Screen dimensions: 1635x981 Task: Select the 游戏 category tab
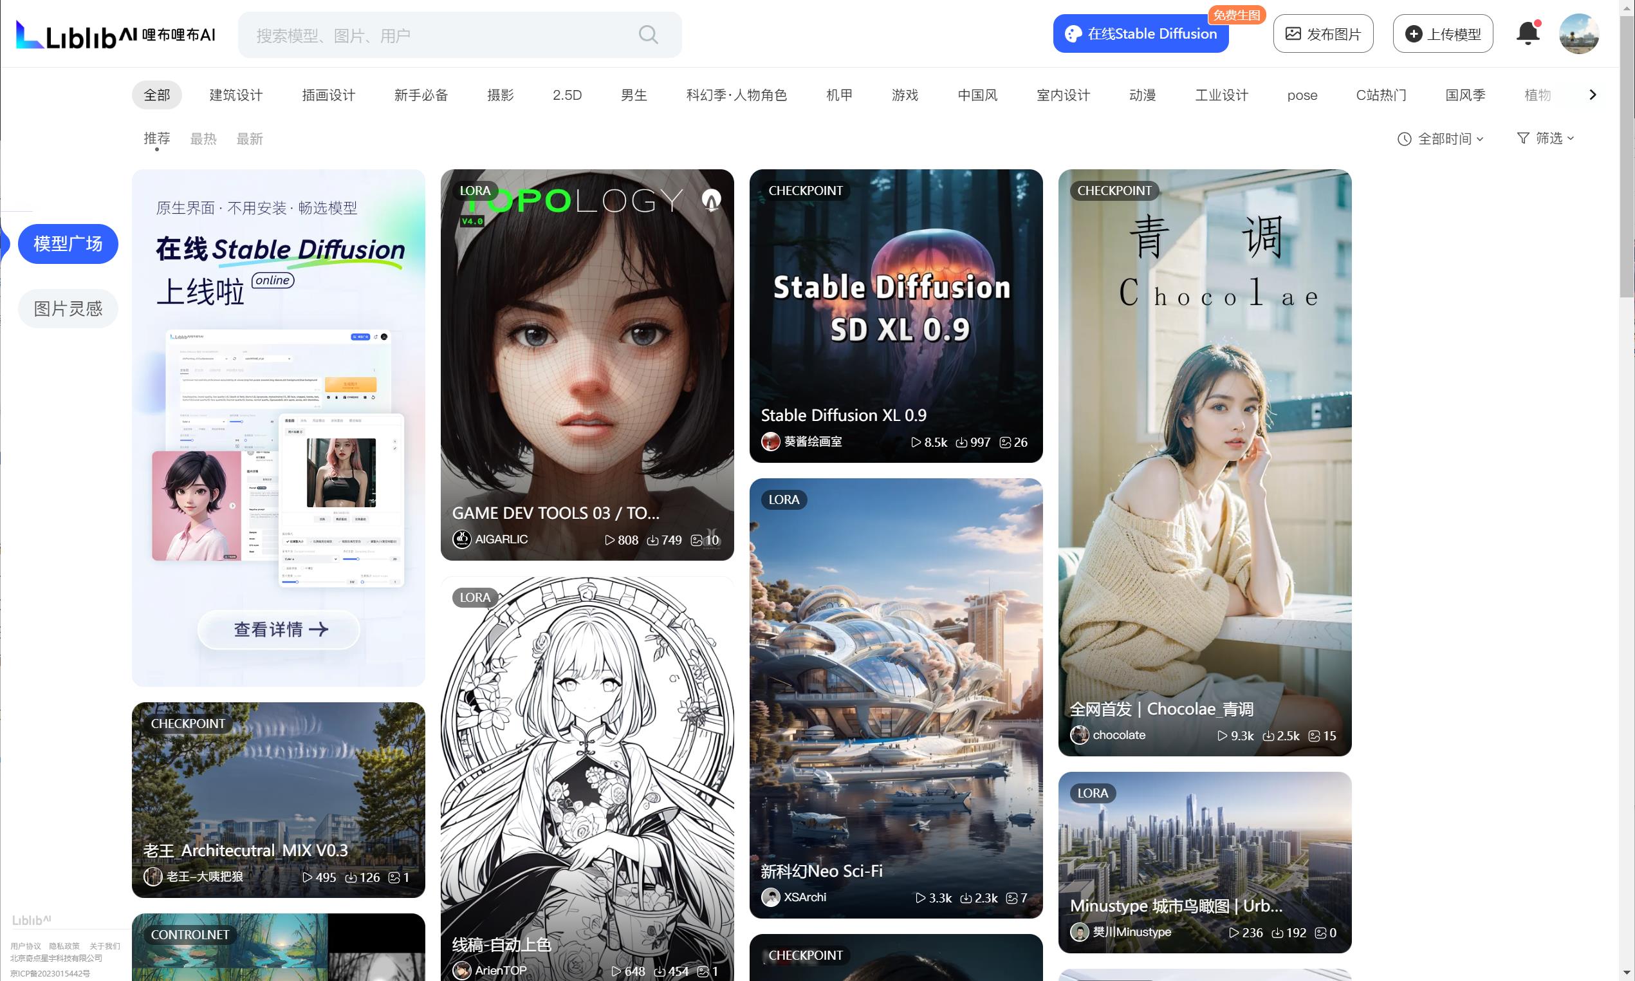pos(905,95)
